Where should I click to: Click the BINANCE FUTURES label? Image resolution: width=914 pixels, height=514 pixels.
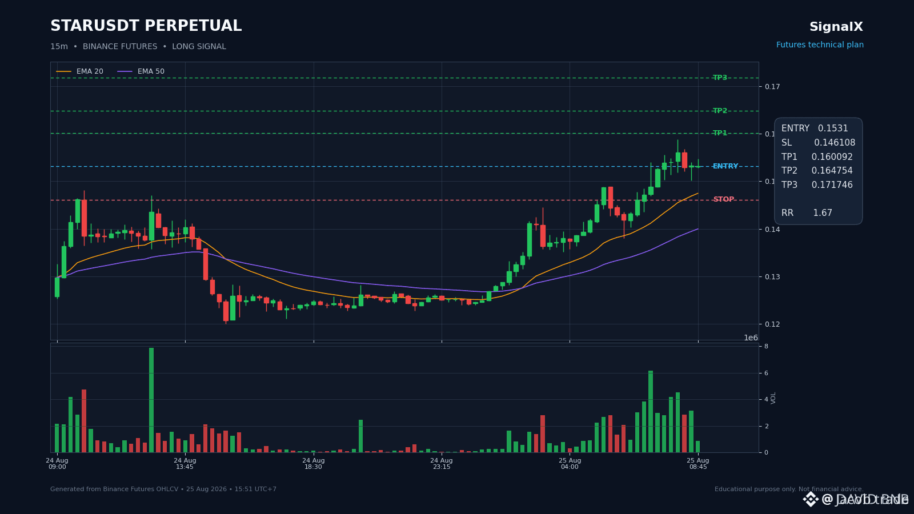pyautogui.click(x=120, y=47)
